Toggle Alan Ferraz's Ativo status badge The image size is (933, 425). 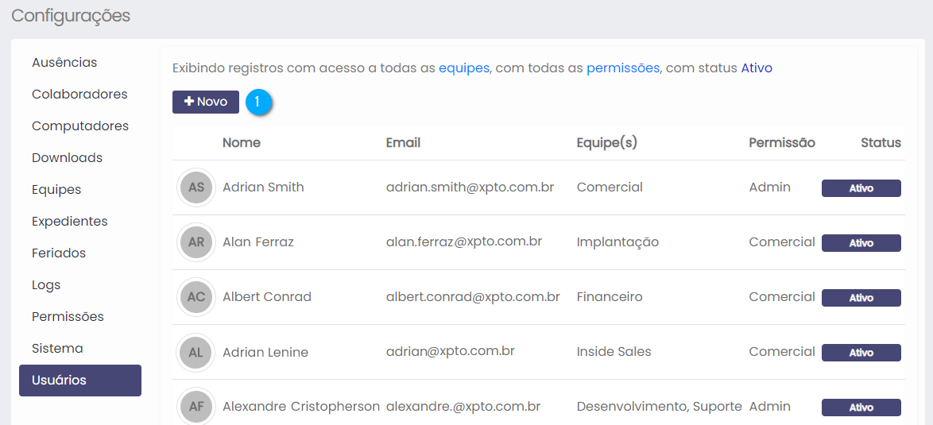click(861, 243)
